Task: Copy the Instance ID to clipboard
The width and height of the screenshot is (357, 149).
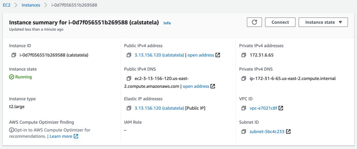Action: coord(14,55)
